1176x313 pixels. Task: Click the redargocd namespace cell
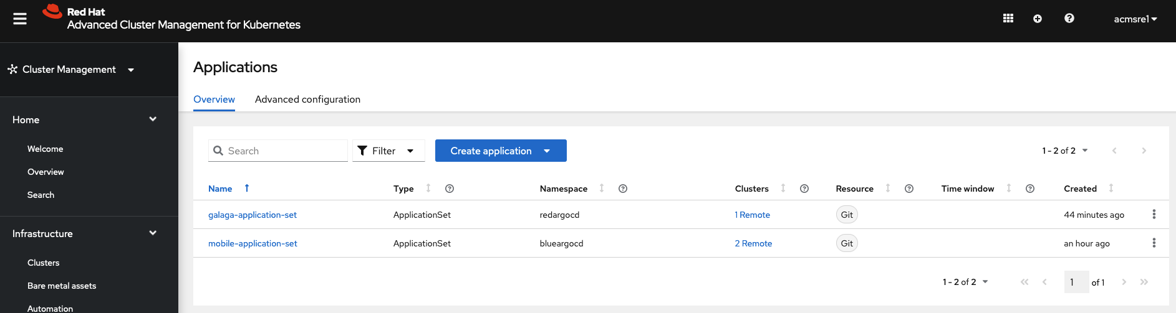click(559, 215)
